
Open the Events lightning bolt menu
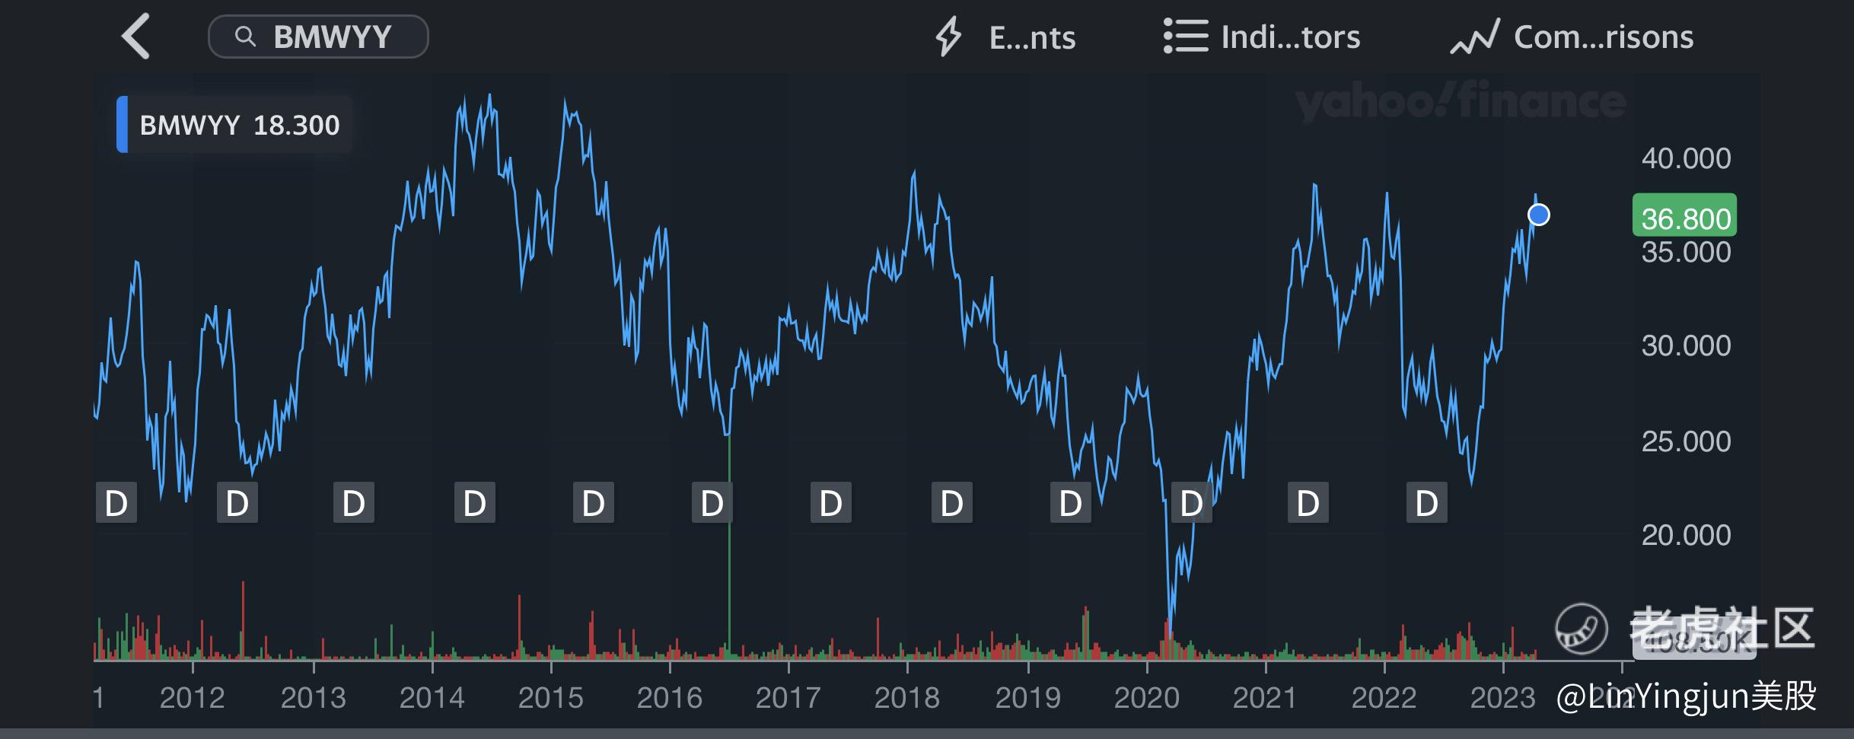1005,37
